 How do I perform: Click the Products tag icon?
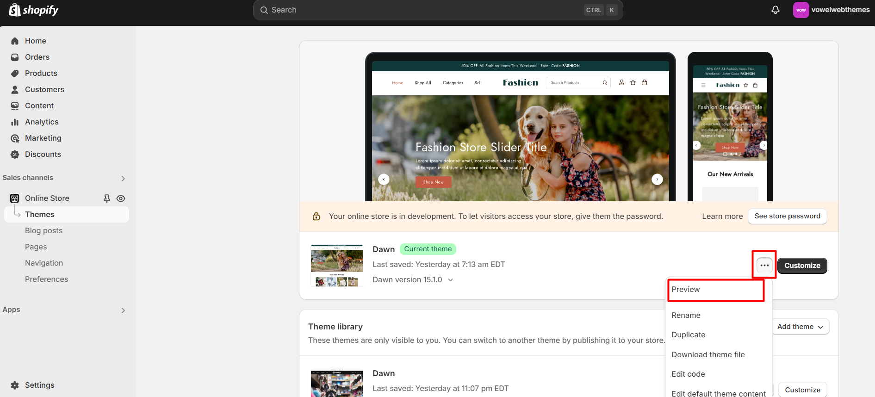click(x=15, y=74)
